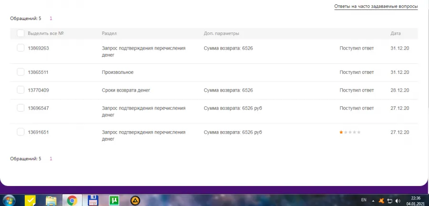Open request number 13770409
The width and height of the screenshot is (429, 206).
tap(38, 90)
